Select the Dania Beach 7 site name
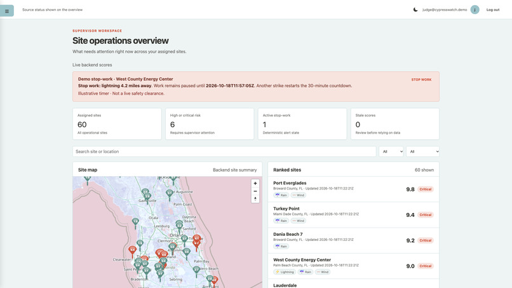Screen dimensions: 512x288 [288, 234]
